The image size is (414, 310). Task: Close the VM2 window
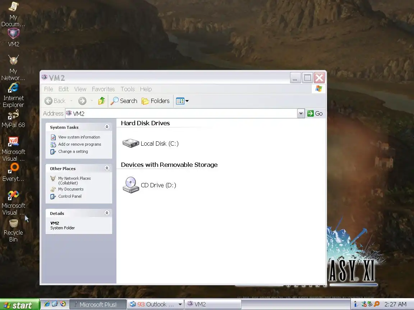(319, 78)
